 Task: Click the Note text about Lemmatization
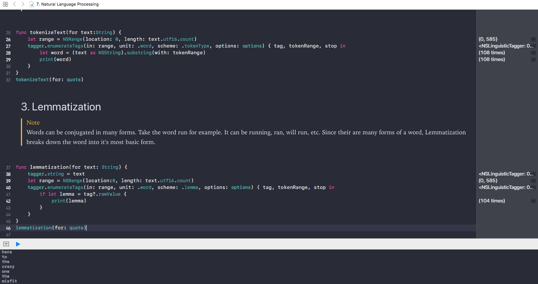click(246, 137)
